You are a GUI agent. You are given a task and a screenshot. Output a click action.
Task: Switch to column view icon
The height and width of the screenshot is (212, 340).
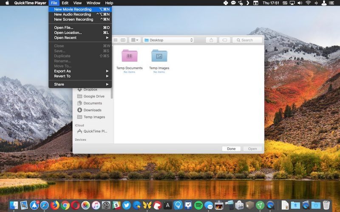tap(123, 40)
